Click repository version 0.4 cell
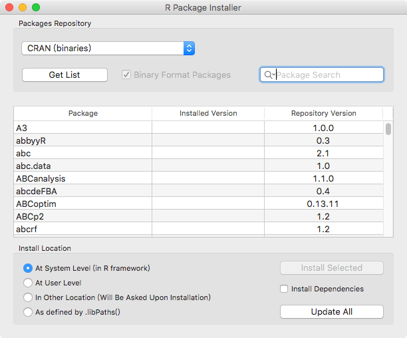 coord(323,192)
